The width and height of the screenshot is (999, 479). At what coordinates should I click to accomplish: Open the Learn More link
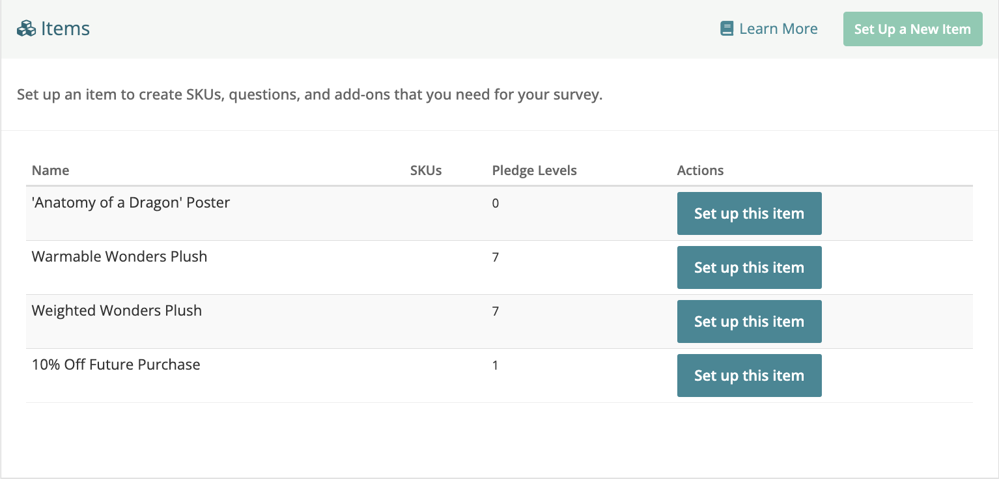tap(778, 29)
